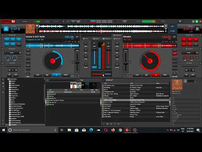202x152 pixels.
Task: Click stutter/pause button on deck A
Action: click(47, 75)
